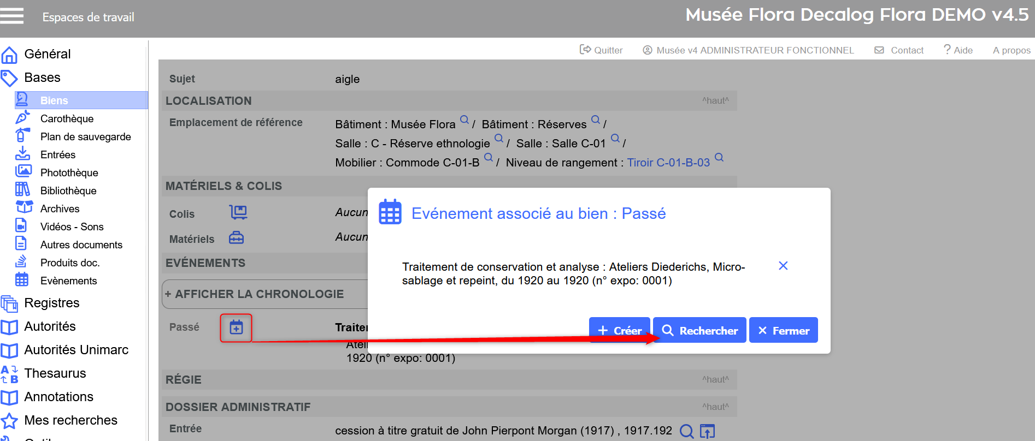Open the Tiroir C-01-B-03 link
The width and height of the screenshot is (1035, 441).
(x=668, y=163)
